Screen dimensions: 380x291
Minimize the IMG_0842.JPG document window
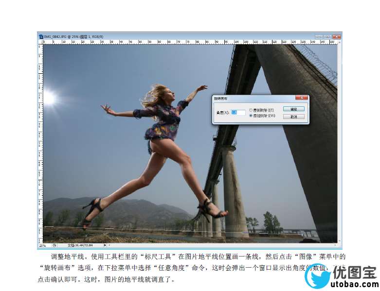(x=319, y=37)
